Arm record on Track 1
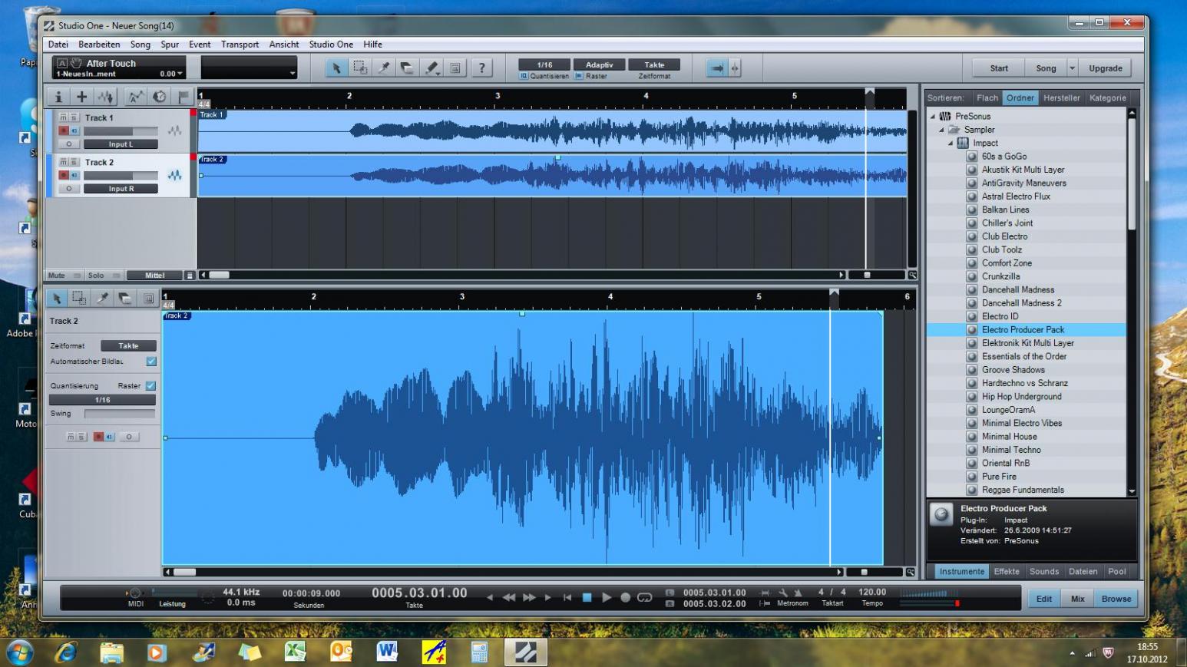This screenshot has width=1187, height=667. [x=64, y=130]
